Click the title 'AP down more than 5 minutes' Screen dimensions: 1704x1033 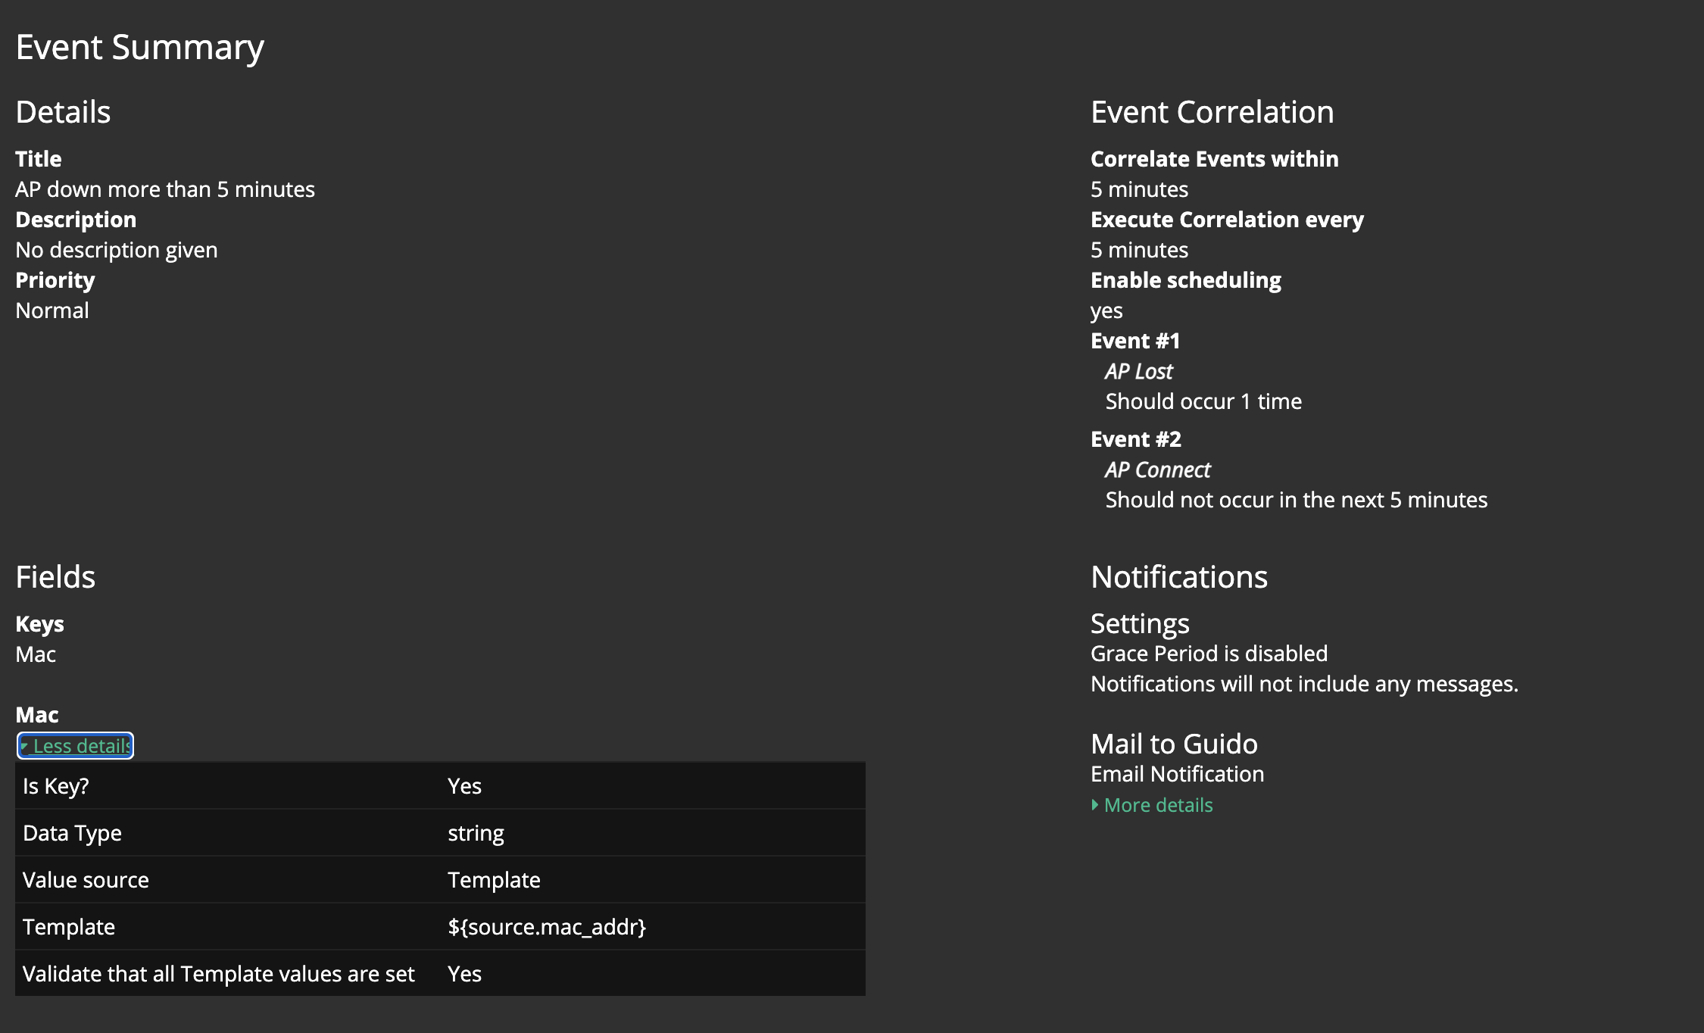click(x=165, y=189)
